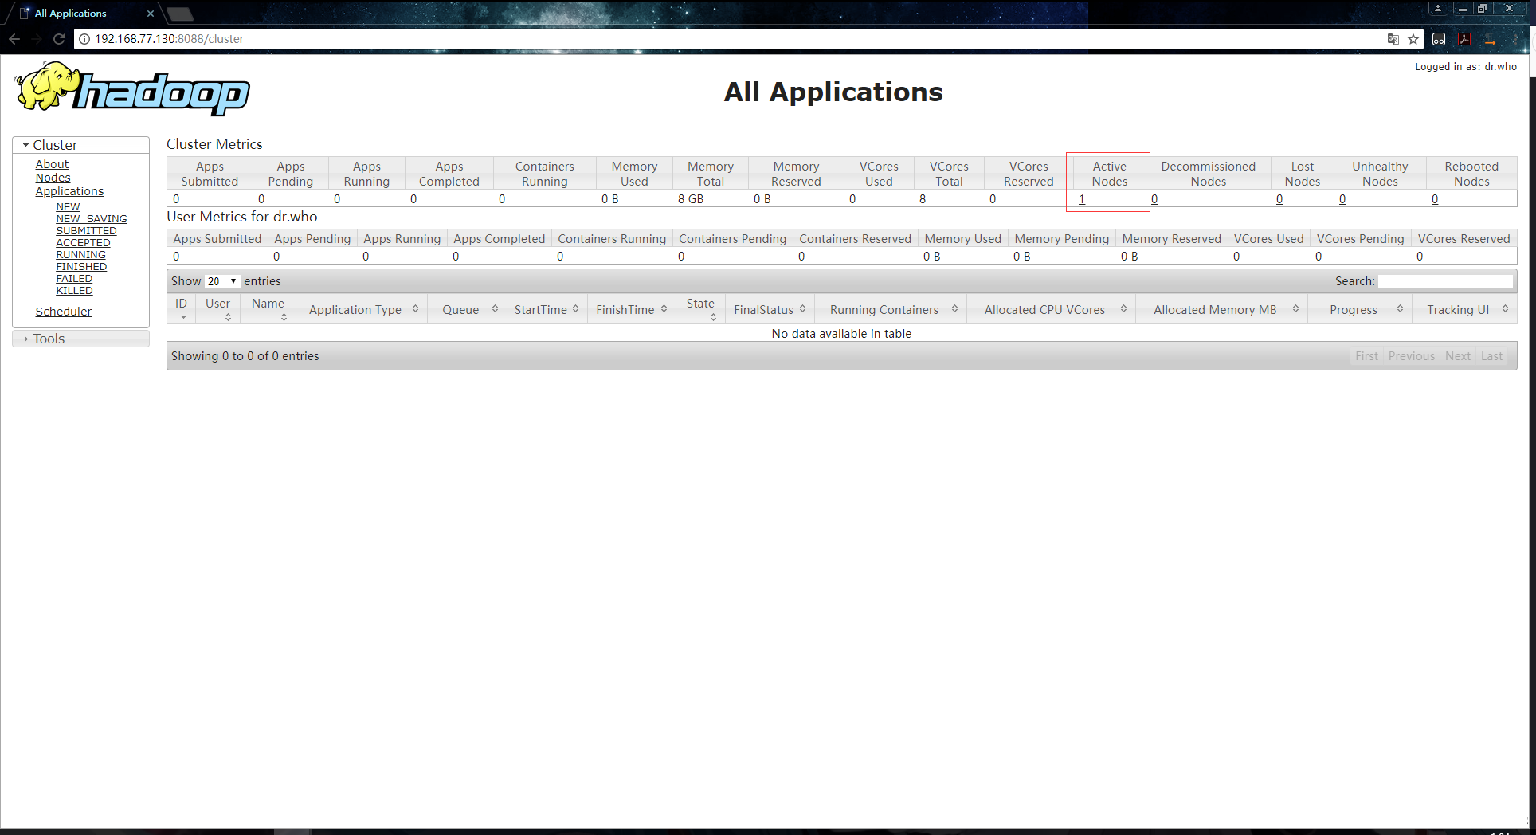Filter applications by FINISHED state
The width and height of the screenshot is (1536, 835).
tap(81, 267)
